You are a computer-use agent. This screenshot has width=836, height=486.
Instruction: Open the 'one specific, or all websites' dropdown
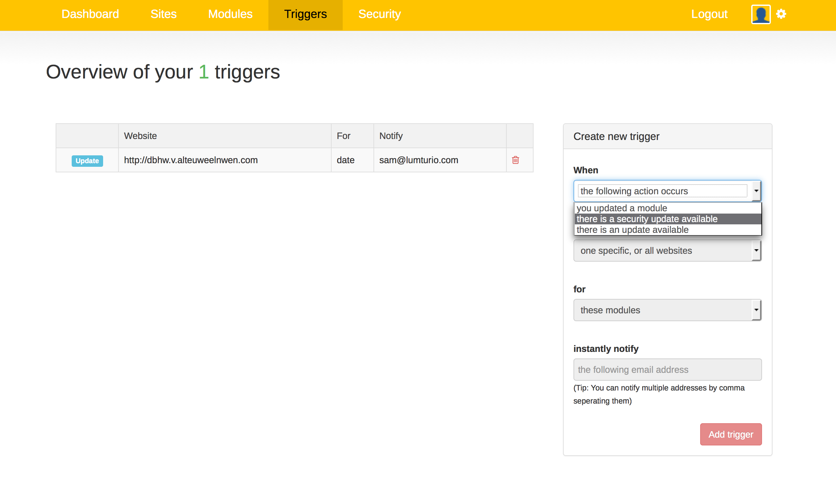(x=667, y=251)
